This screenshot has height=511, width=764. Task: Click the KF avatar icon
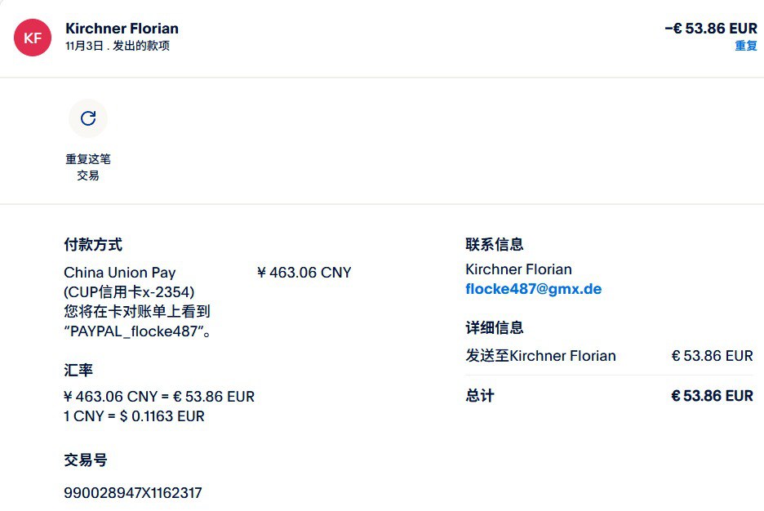click(33, 38)
